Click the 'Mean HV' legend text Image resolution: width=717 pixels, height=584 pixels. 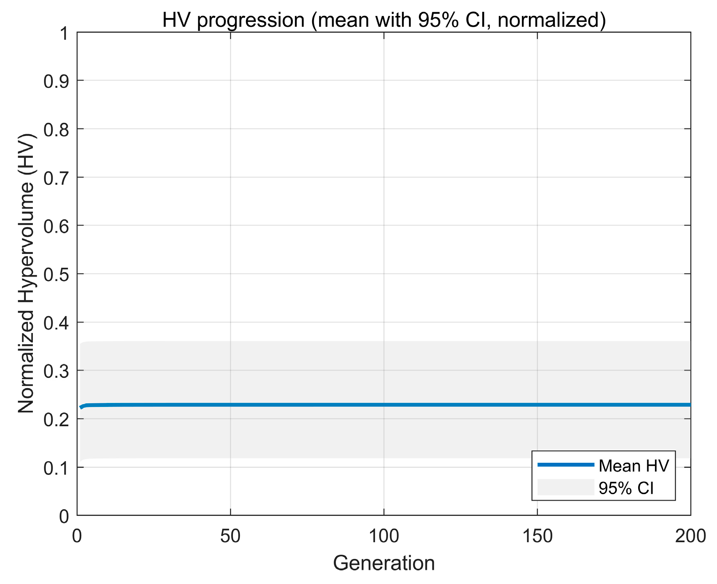click(634, 466)
